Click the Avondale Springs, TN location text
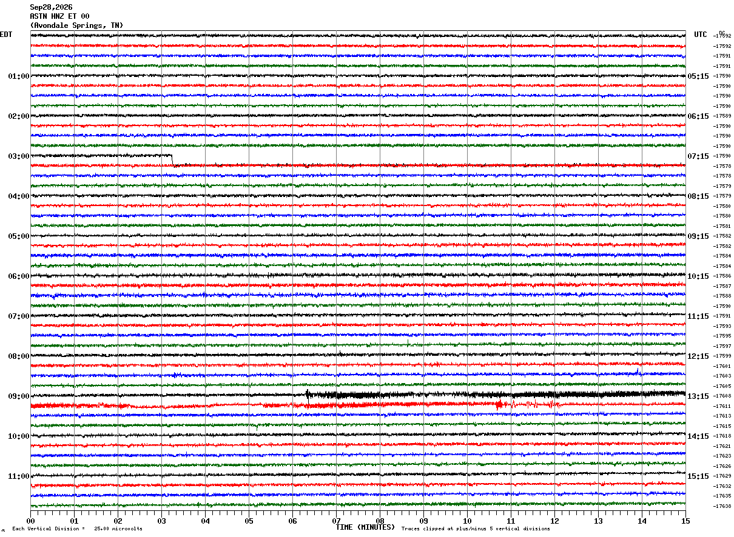 [76, 25]
